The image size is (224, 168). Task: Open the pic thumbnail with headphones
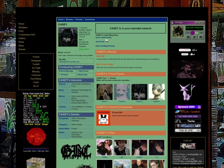pyautogui.click(x=122, y=148)
